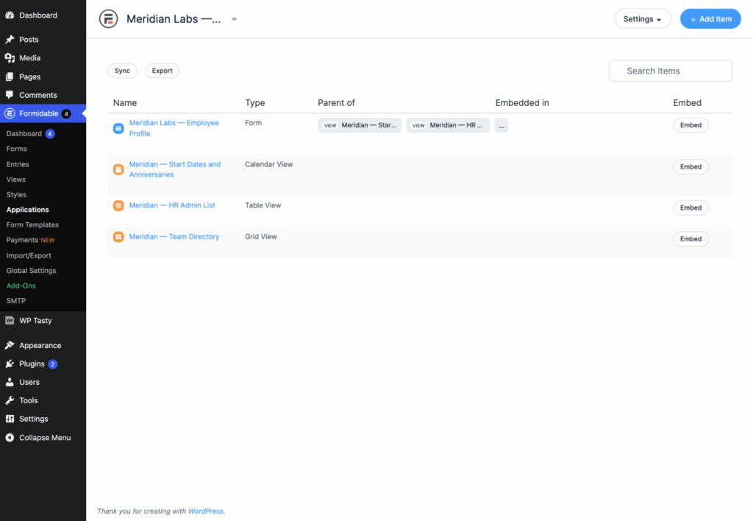Open Form Templates submenu item

point(32,225)
